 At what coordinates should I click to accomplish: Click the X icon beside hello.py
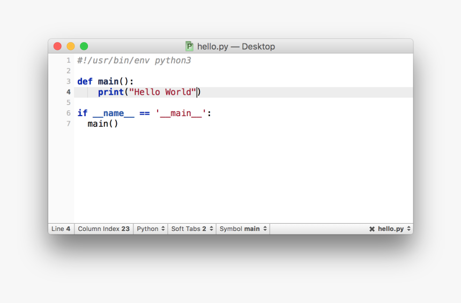(371, 229)
